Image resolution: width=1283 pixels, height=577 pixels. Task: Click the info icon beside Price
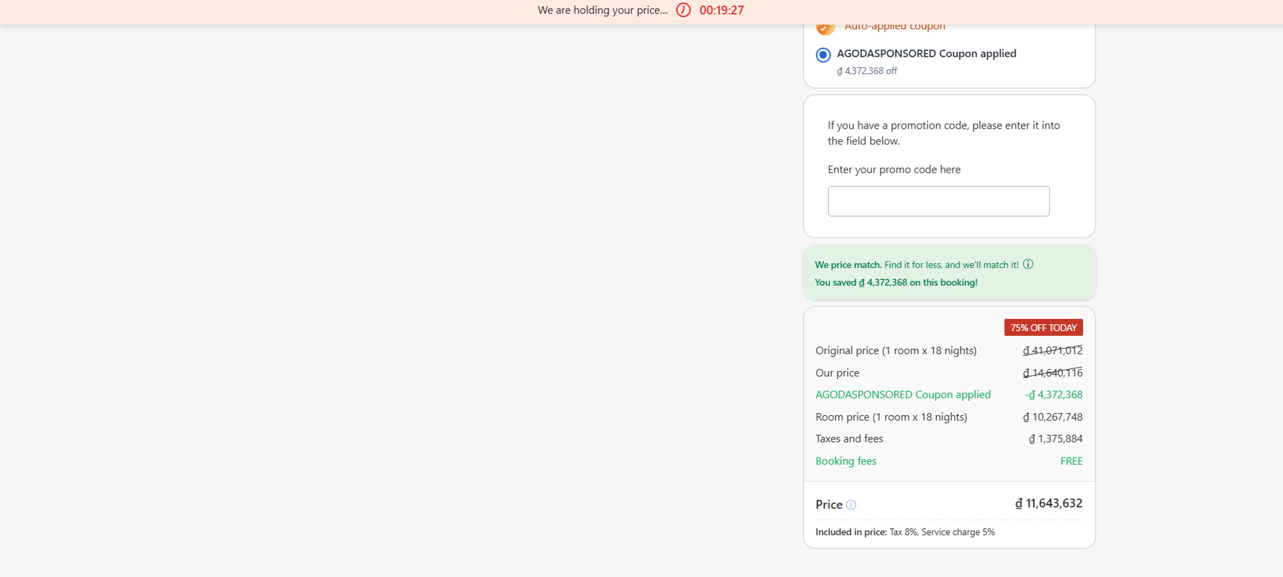point(851,505)
